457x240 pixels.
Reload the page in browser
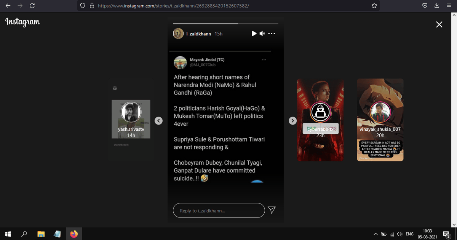coord(32,6)
